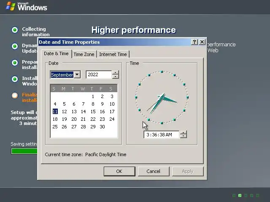Increase the time with up spinner
Screen dimensions: 270x202
(x=183, y=133)
